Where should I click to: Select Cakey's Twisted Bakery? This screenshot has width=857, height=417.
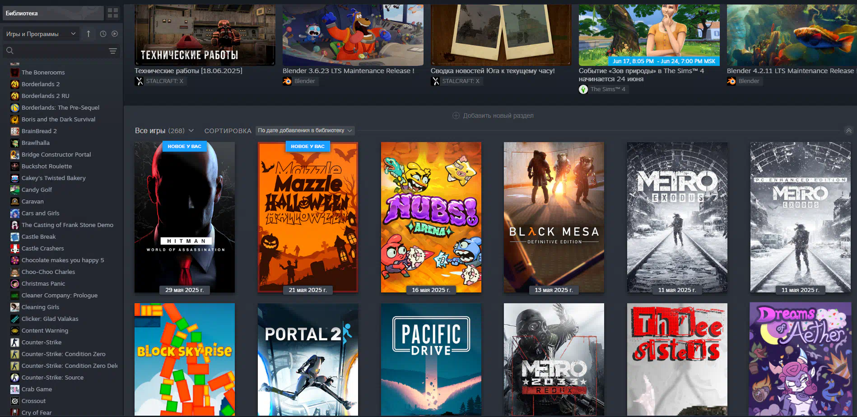pyautogui.click(x=53, y=178)
